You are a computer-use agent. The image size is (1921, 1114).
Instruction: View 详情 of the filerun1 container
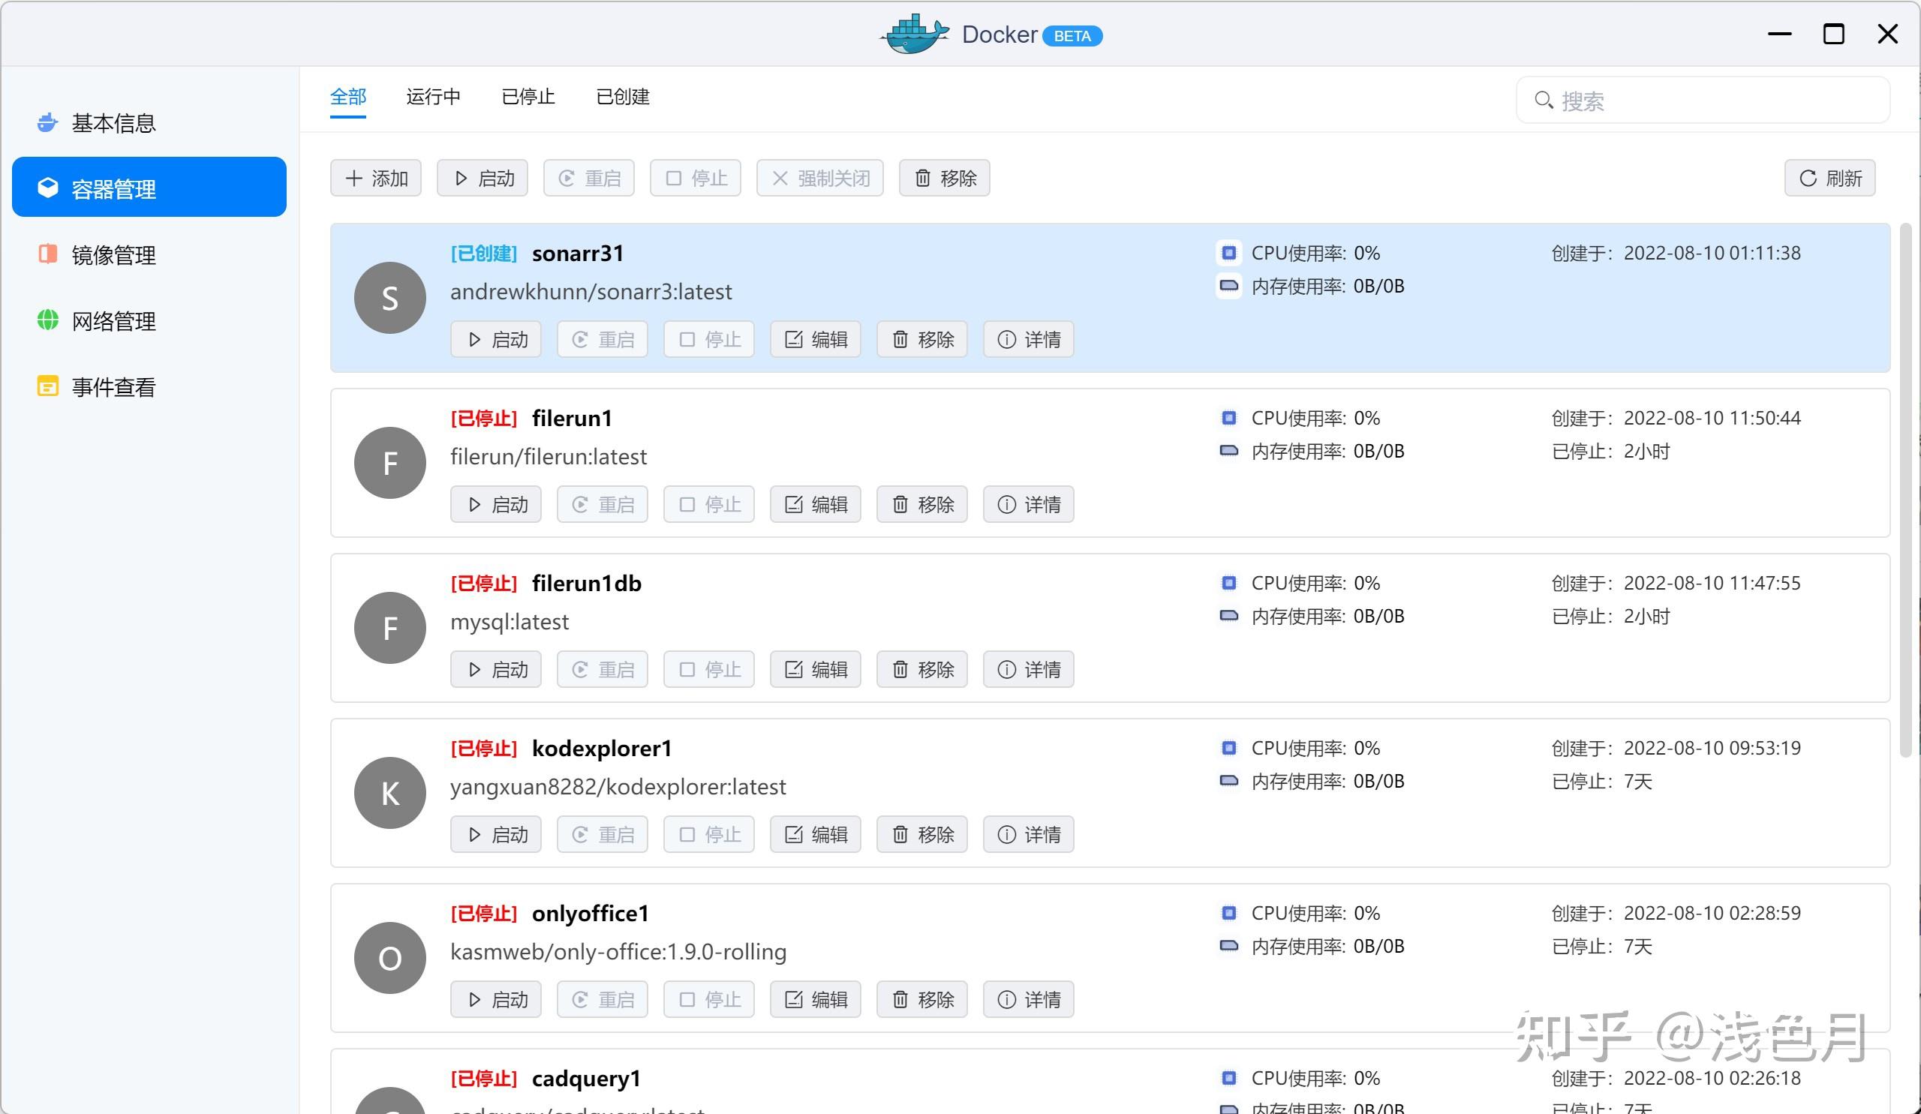pyautogui.click(x=1028, y=503)
